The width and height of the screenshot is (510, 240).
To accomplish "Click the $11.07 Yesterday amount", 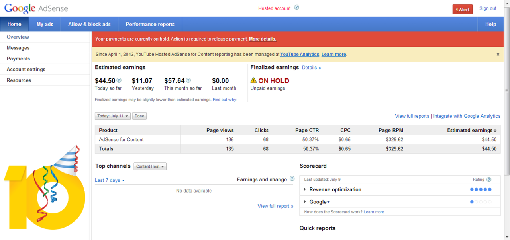I will [x=142, y=81].
